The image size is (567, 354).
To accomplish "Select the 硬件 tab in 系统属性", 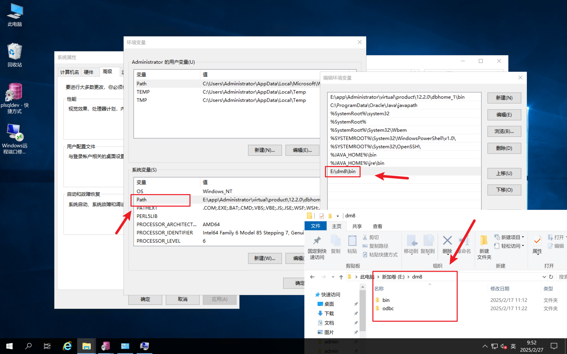I will point(89,72).
